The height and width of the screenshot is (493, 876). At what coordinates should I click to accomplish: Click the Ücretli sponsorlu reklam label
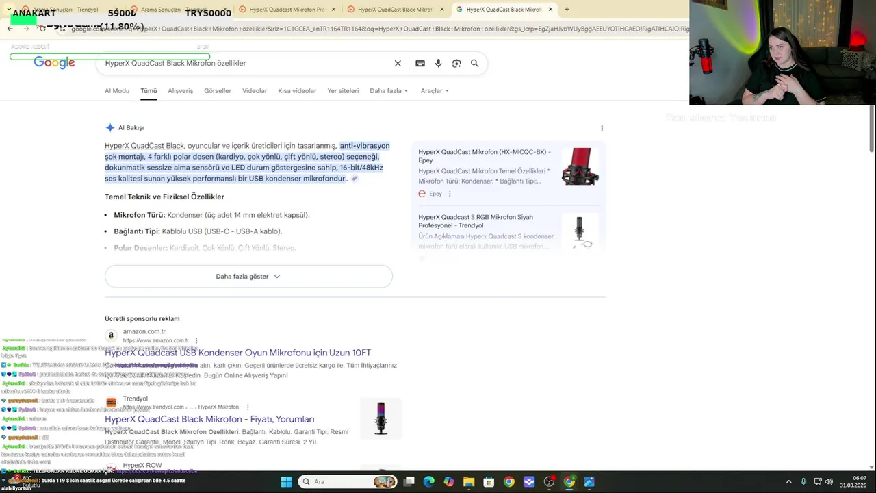142,319
